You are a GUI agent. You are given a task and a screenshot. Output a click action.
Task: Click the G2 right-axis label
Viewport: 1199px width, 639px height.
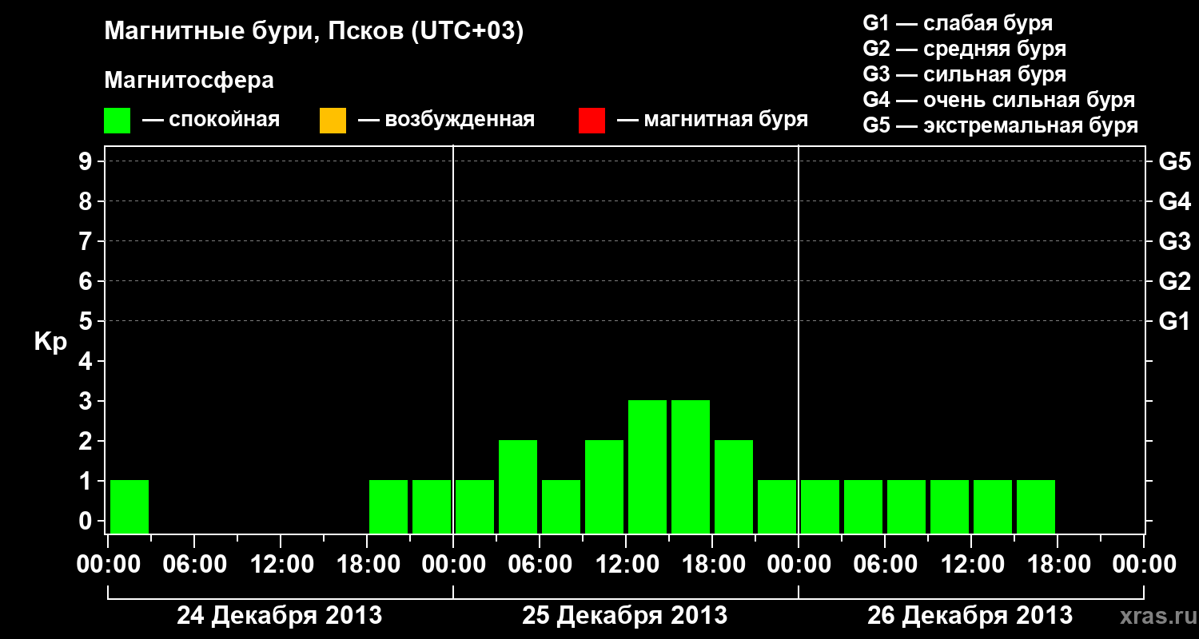coord(1174,281)
